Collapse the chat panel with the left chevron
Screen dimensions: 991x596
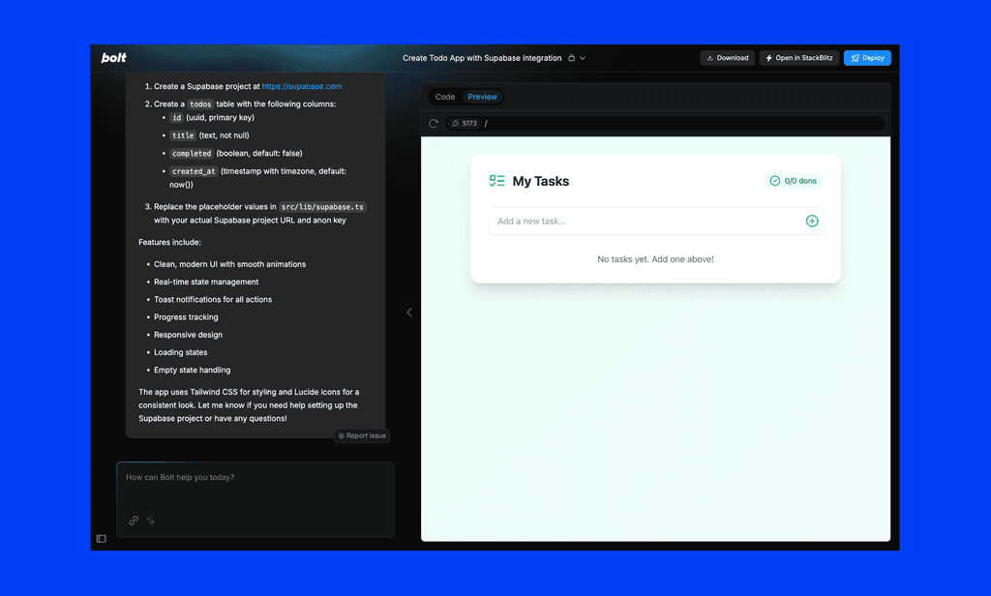[x=408, y=312]
